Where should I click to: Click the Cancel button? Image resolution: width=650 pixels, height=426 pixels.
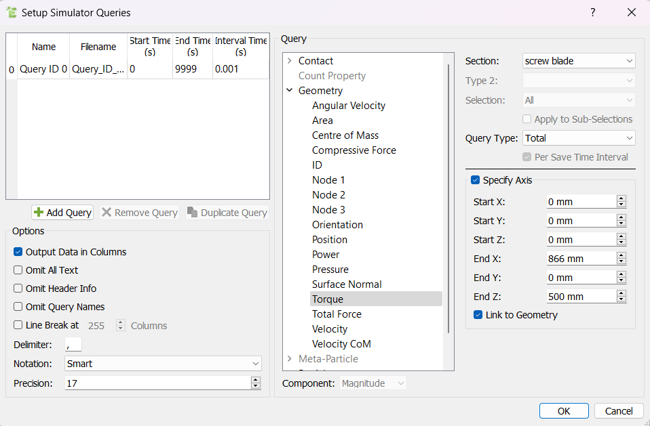(x=618, y=411)
